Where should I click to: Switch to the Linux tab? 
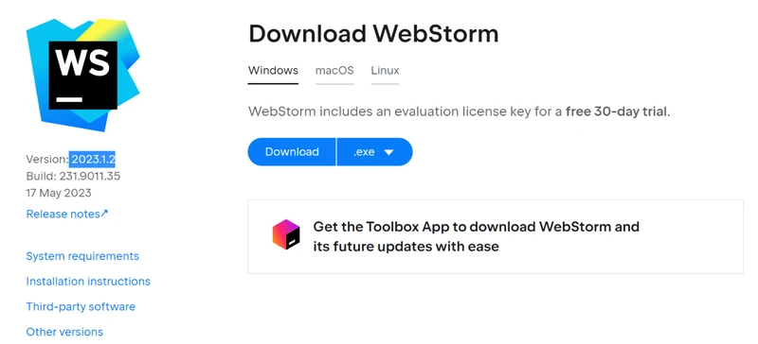(386, 71)
